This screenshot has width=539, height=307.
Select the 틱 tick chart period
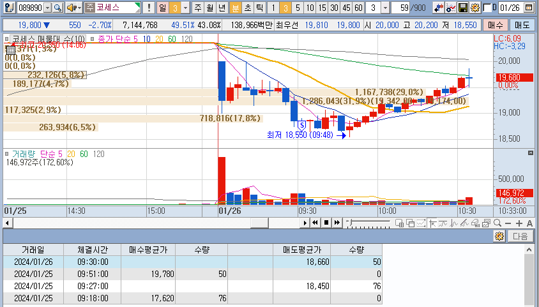[x=260, y=8]
